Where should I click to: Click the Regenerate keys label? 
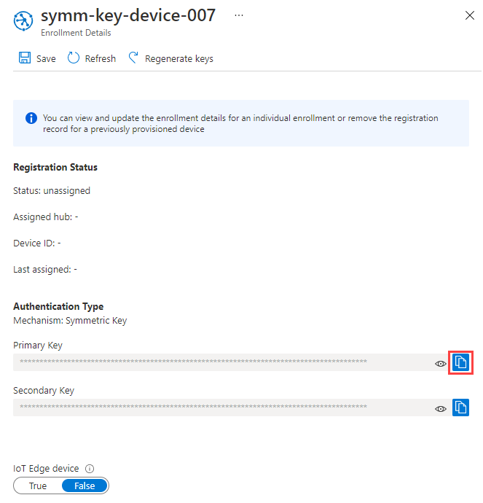[x=179, y=59]
